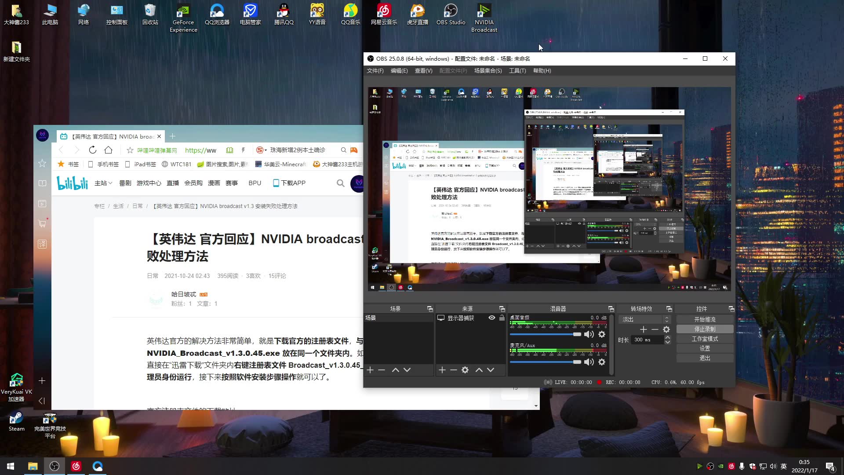
Task: Open 工具(T) menu in OBS
Action: click(517, 71)
